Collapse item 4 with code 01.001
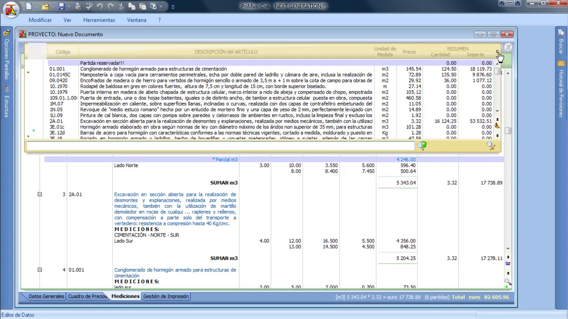Viewport: 568px width, 319px height. tap(39, 269)
